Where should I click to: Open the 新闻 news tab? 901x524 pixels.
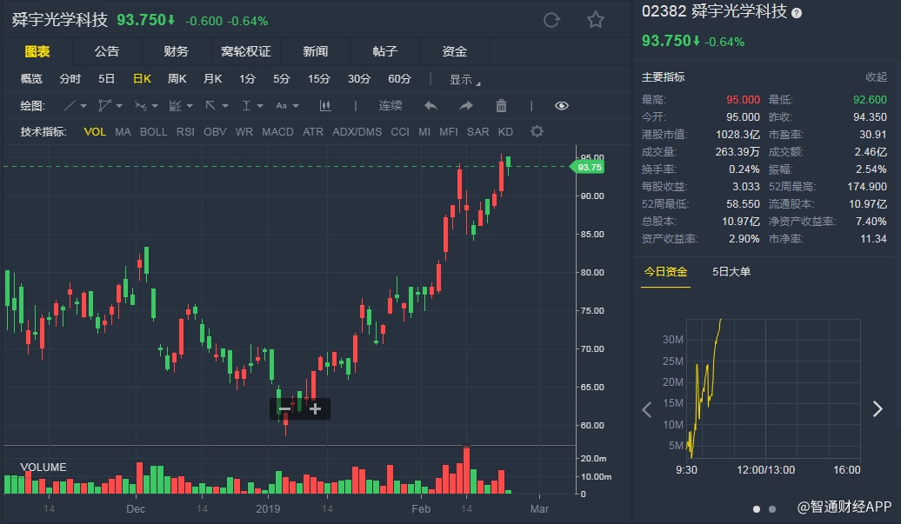(x=315, y=51)
